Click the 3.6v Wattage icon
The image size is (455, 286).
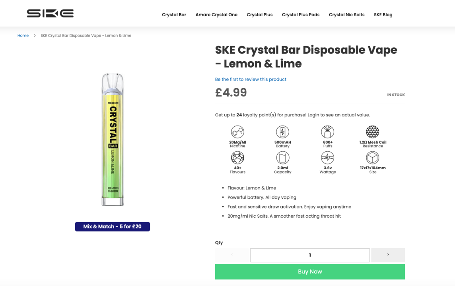[328, 158]
